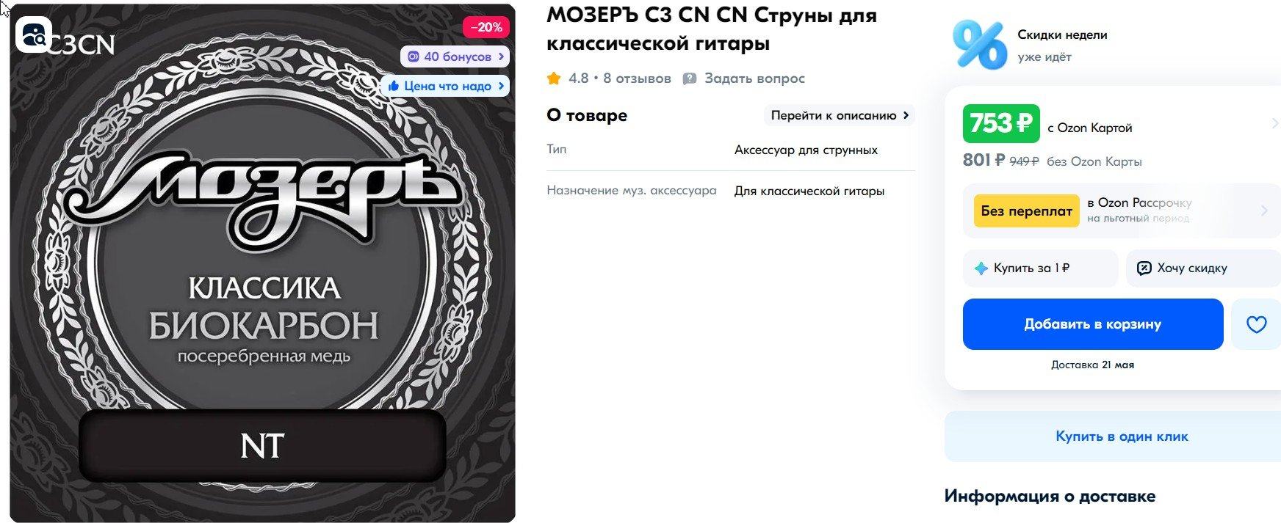Click the discount tag icon in Хочу скидку
1281x523 pixels.
[1144, 268]
